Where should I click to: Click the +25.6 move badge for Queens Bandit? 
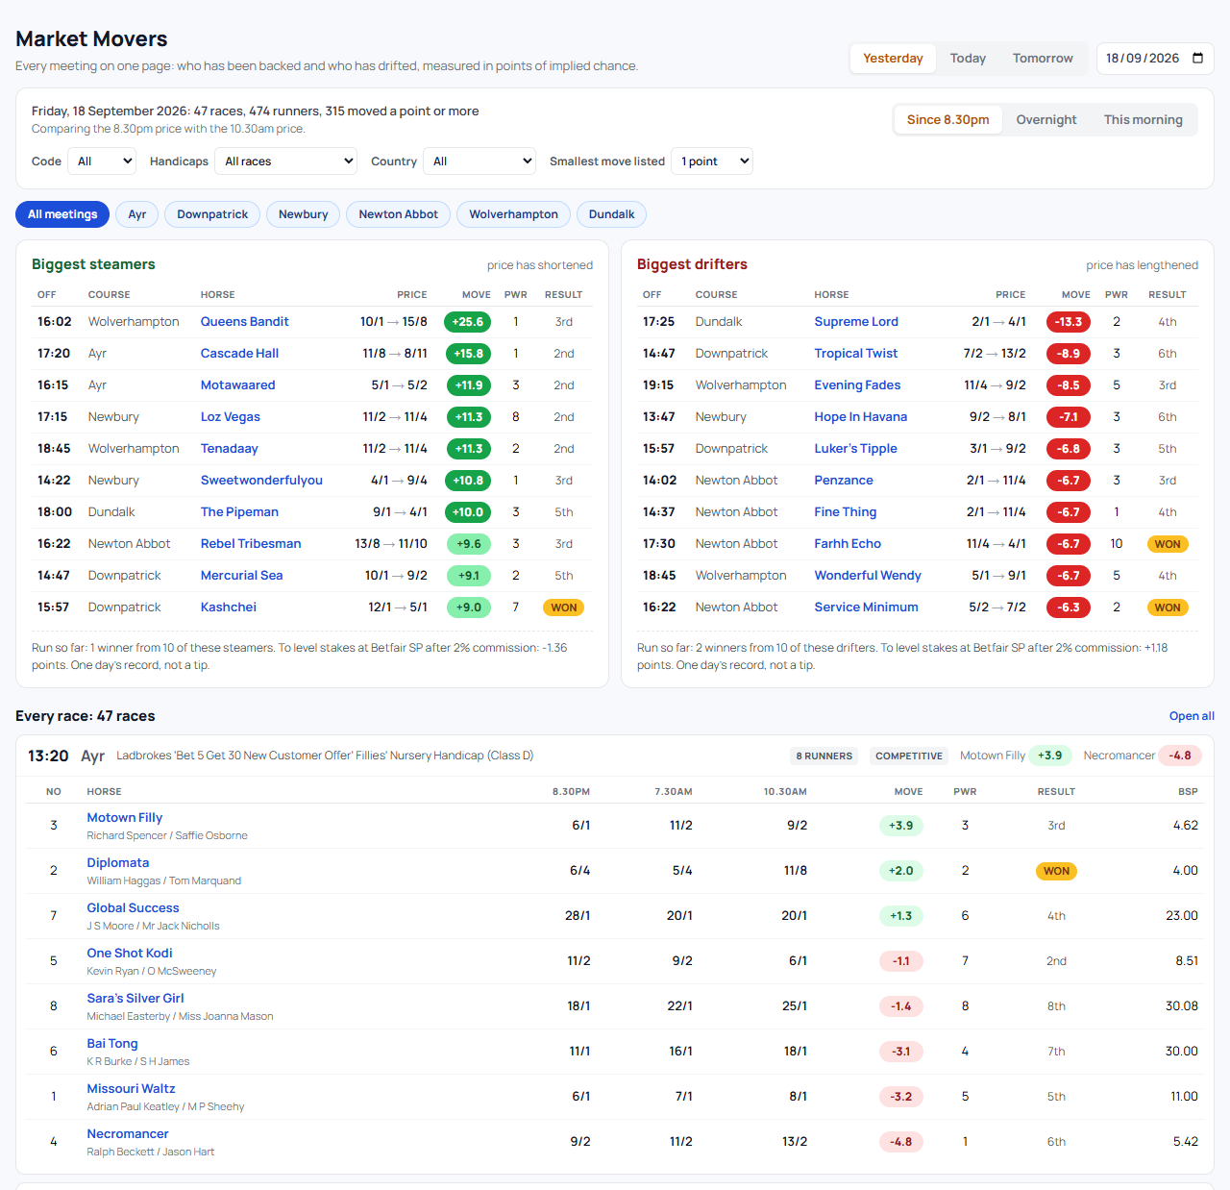pyautogui.click(x=468, y=322)
